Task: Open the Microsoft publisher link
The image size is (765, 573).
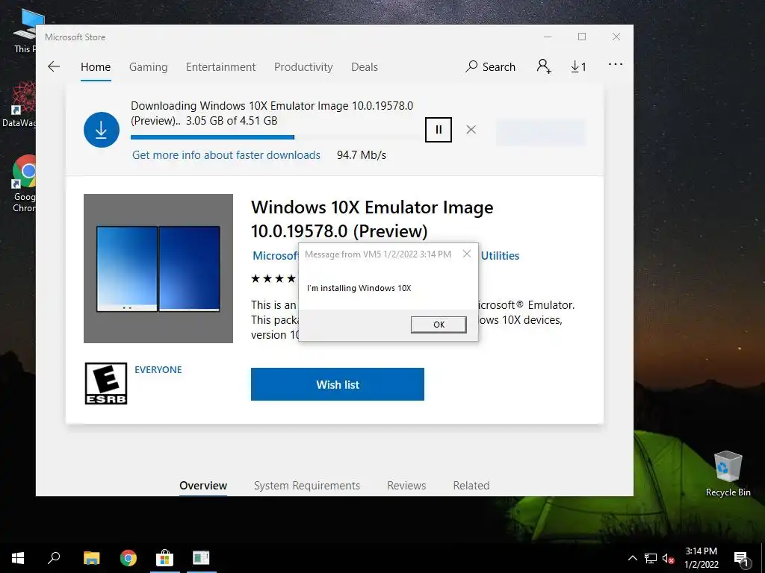Action: (x=276, y=256)
